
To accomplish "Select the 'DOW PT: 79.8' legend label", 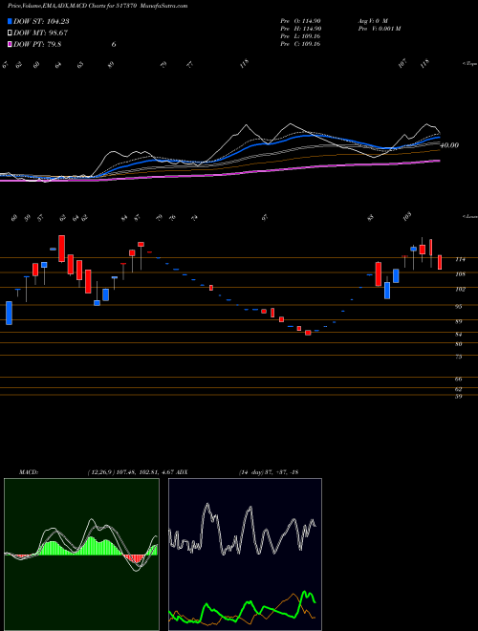I will point(37,44).
